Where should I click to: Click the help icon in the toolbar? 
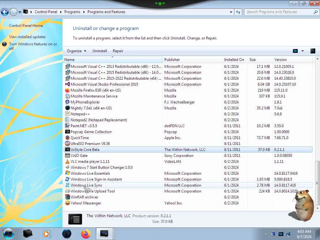312,51
